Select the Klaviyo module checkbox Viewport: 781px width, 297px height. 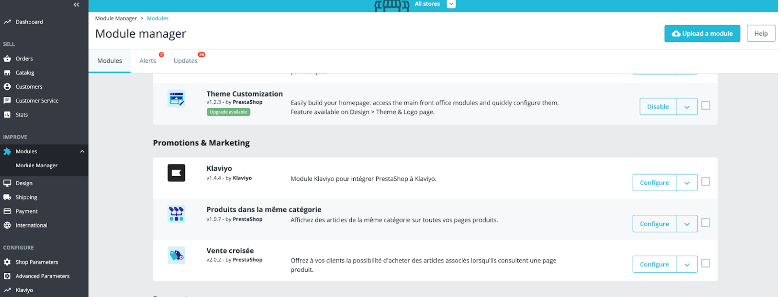click(705, 182)
